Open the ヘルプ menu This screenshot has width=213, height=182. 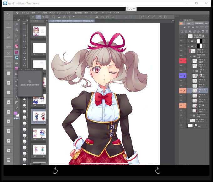[x=117, y=13]
